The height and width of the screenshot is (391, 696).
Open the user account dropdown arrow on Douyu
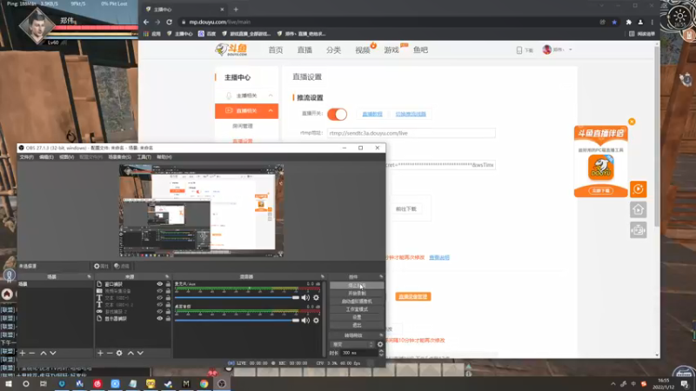[x=571, y=50]
